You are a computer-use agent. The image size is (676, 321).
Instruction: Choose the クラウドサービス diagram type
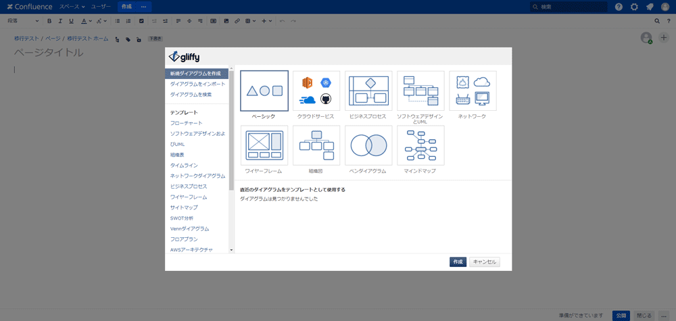pos(316,91)
